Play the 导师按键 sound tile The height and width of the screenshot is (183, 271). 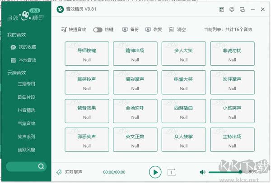pos(87,54)
